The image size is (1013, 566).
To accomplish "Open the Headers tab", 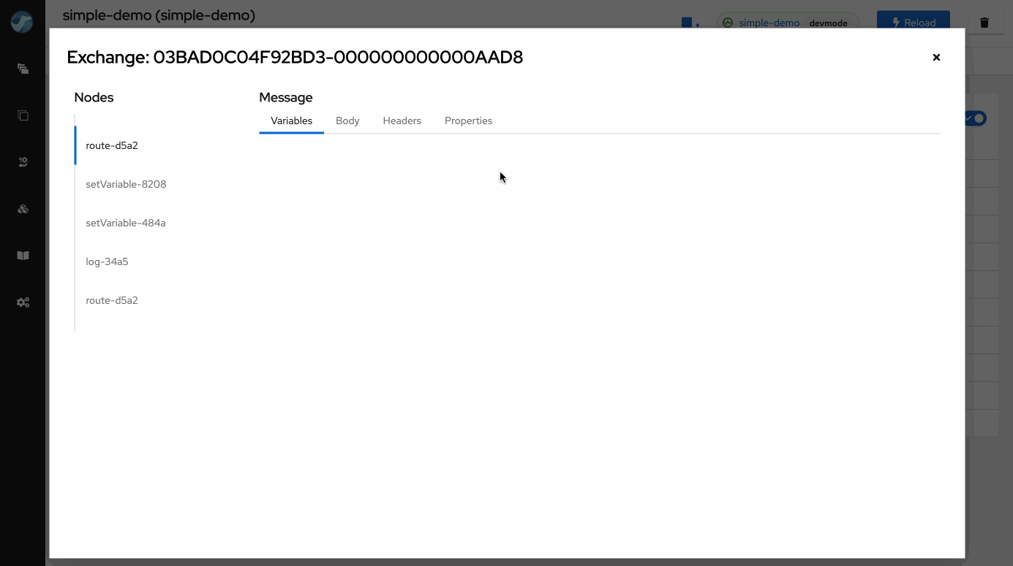I will point(402,121).
